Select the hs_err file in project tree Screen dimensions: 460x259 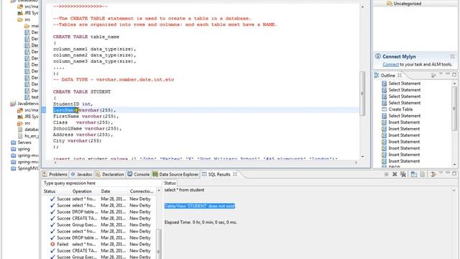32,136
